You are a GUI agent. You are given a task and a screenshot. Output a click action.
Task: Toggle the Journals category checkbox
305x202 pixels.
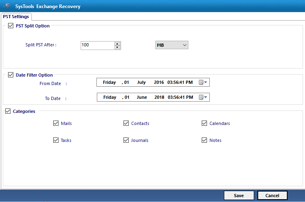[x=126, y=140]
